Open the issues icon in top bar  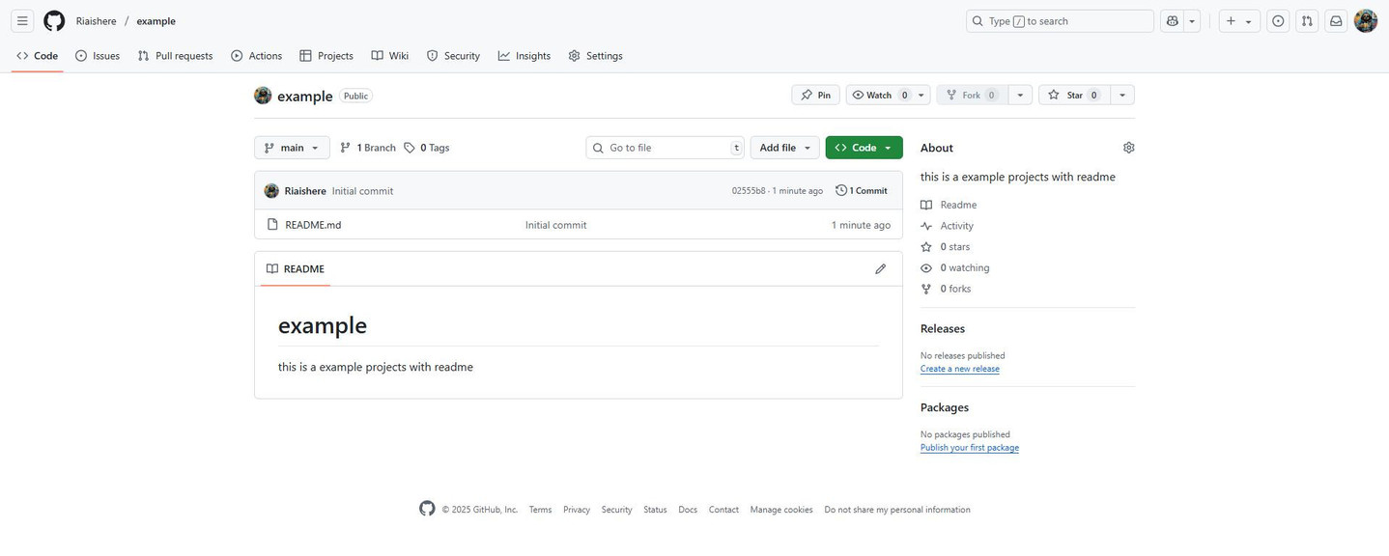[x=1278, y=21]
